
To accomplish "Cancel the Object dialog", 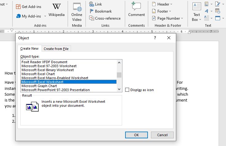I will 162,135.
